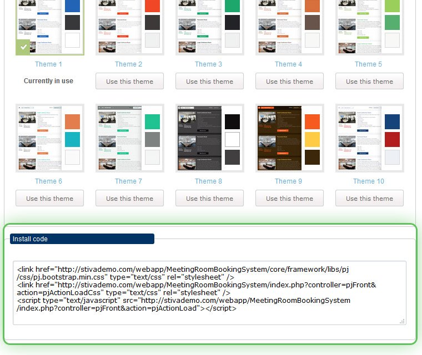Open Theme 7 preview thumbnail
The image size is (422, 355).
point(130,138)
